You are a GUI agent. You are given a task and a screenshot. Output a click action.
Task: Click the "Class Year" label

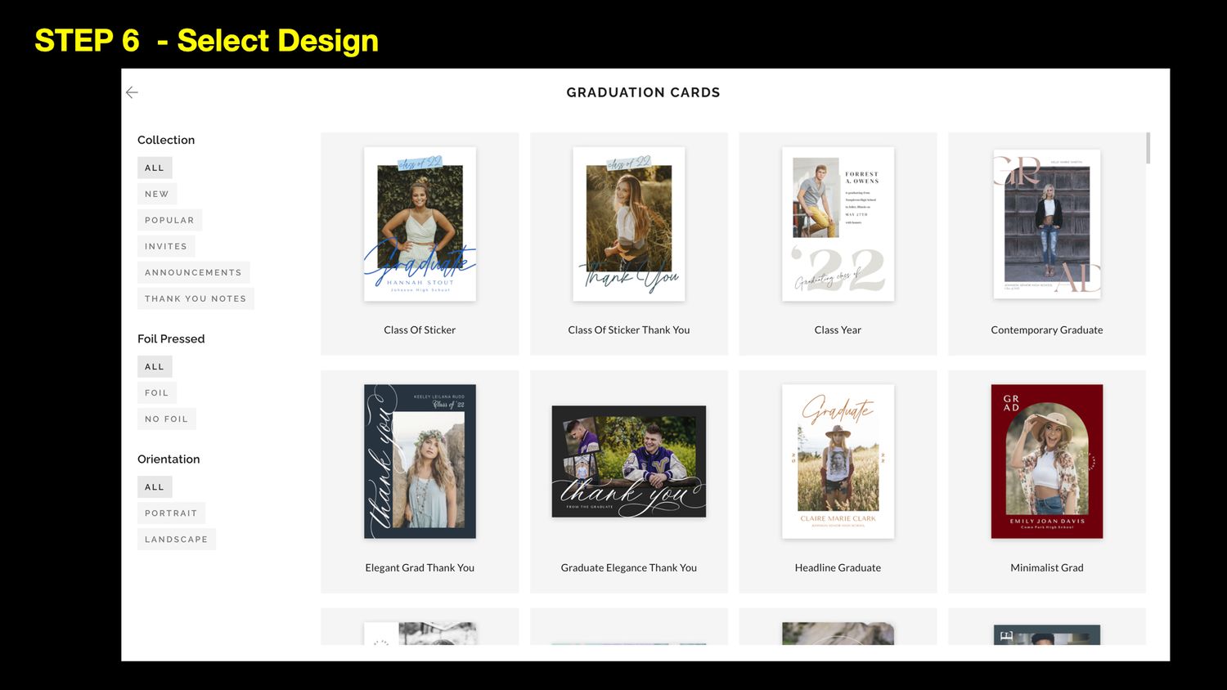pos(838,329)
